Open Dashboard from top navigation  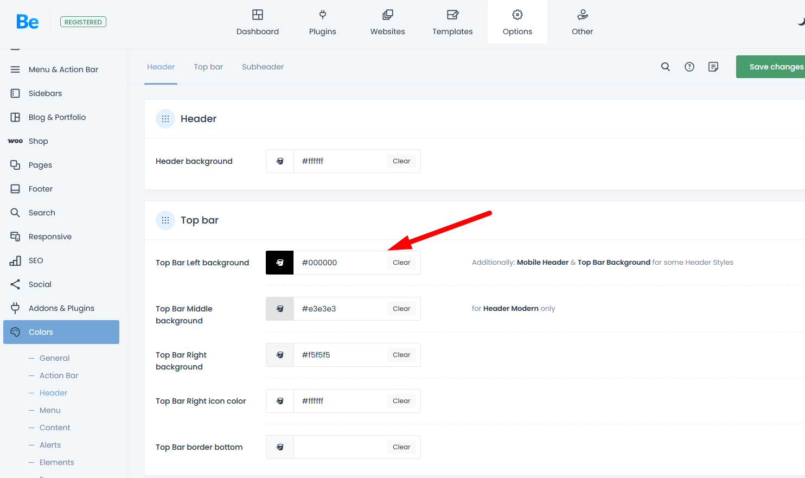click(x=258, y=22)
